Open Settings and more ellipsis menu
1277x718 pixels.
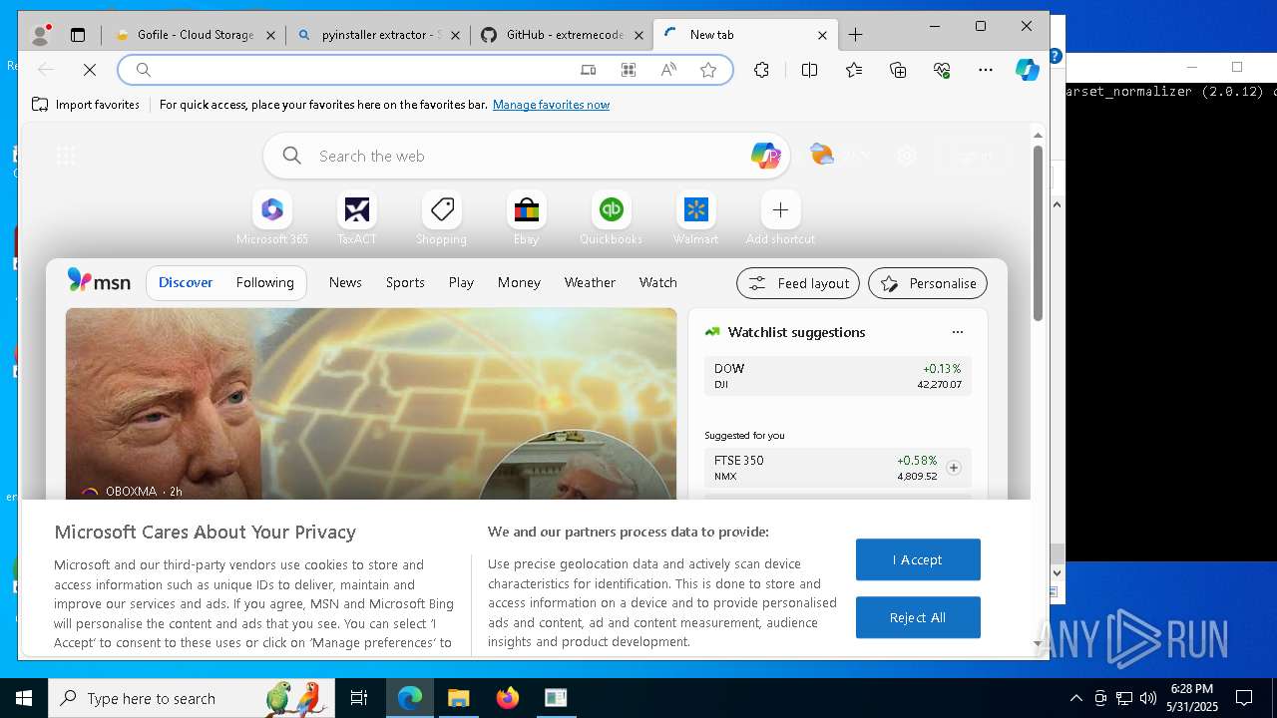[986, 70]
